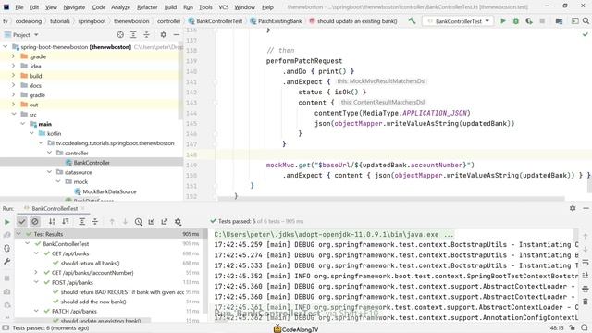Select BankController file in tree
The height and width of the screenshot is (333, 592).
(92, 163)
